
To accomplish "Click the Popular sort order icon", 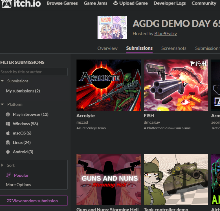I will [x=8, y=175].
